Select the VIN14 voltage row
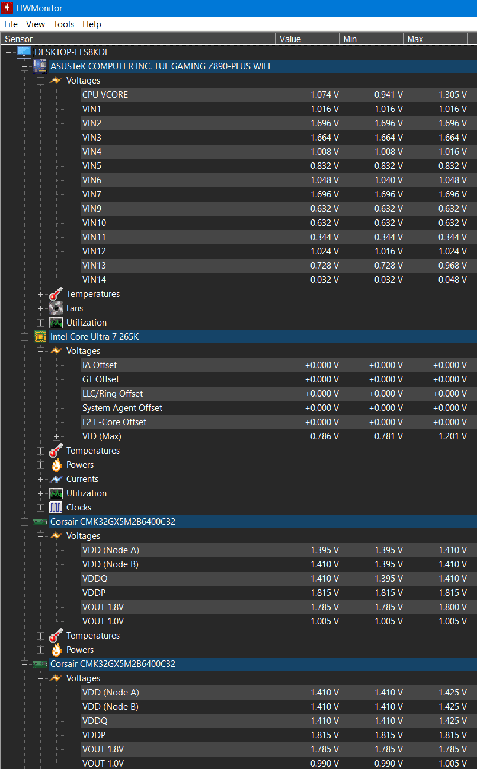The image size is (477, 769). click(278, 280)
